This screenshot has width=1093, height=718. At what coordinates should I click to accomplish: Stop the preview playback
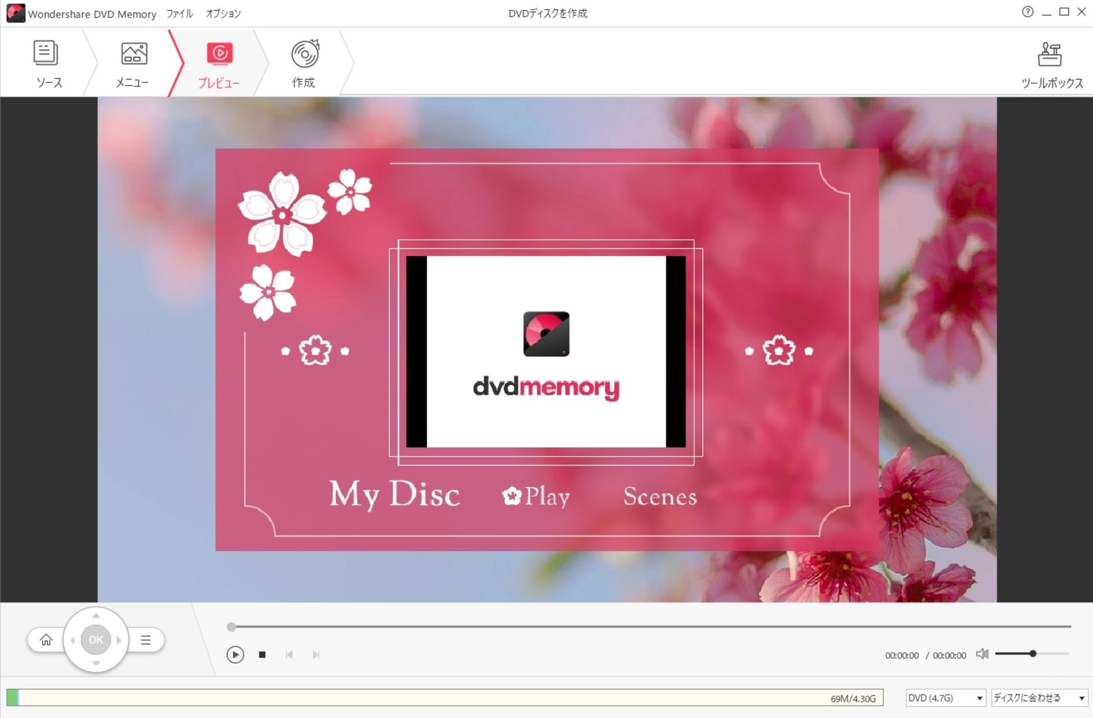pos(262,655)
